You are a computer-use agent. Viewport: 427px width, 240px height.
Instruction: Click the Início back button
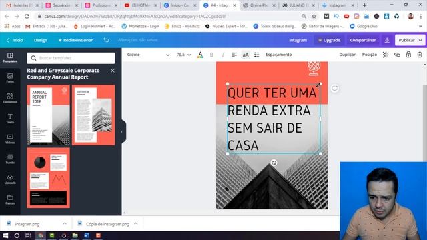click(15, 40)
